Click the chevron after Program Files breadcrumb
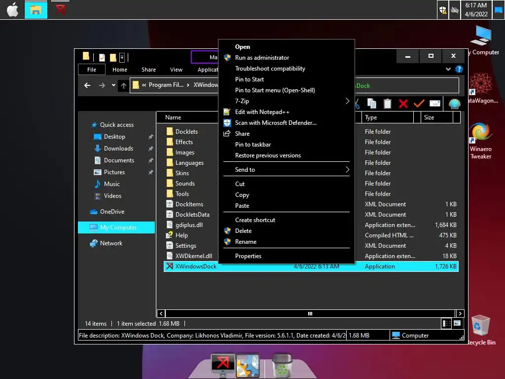 pos(188,85)
